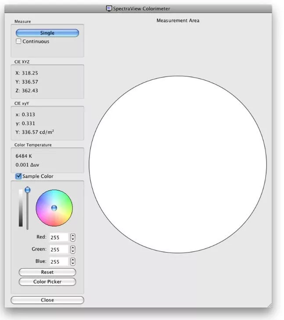Click the window resize grip corner
Screen dimensions: 284x320
[270, 306]
